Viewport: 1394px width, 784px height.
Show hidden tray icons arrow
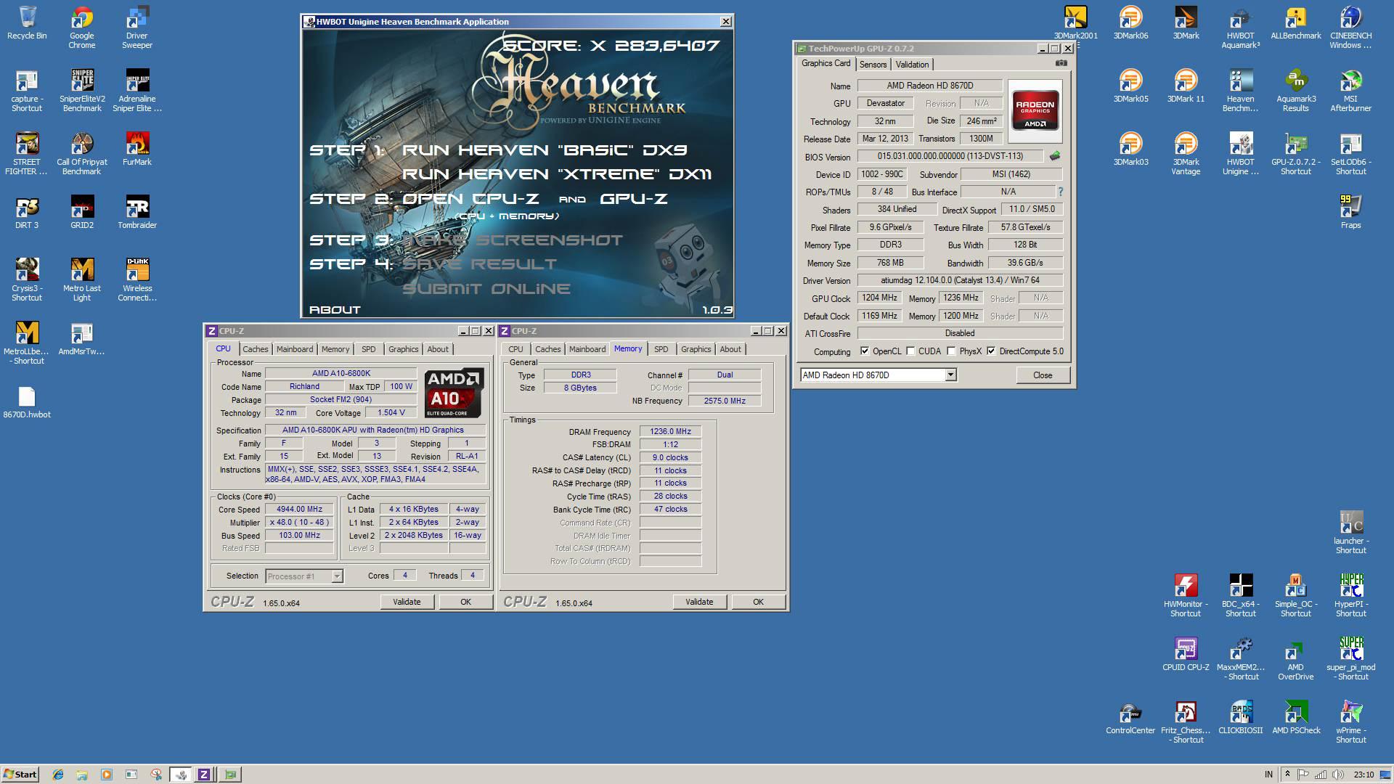1287,775
